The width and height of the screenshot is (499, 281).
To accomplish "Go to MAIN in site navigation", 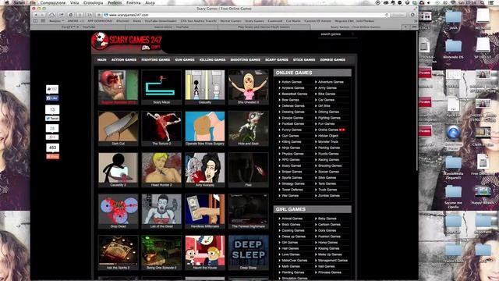I will click(102, 60).
